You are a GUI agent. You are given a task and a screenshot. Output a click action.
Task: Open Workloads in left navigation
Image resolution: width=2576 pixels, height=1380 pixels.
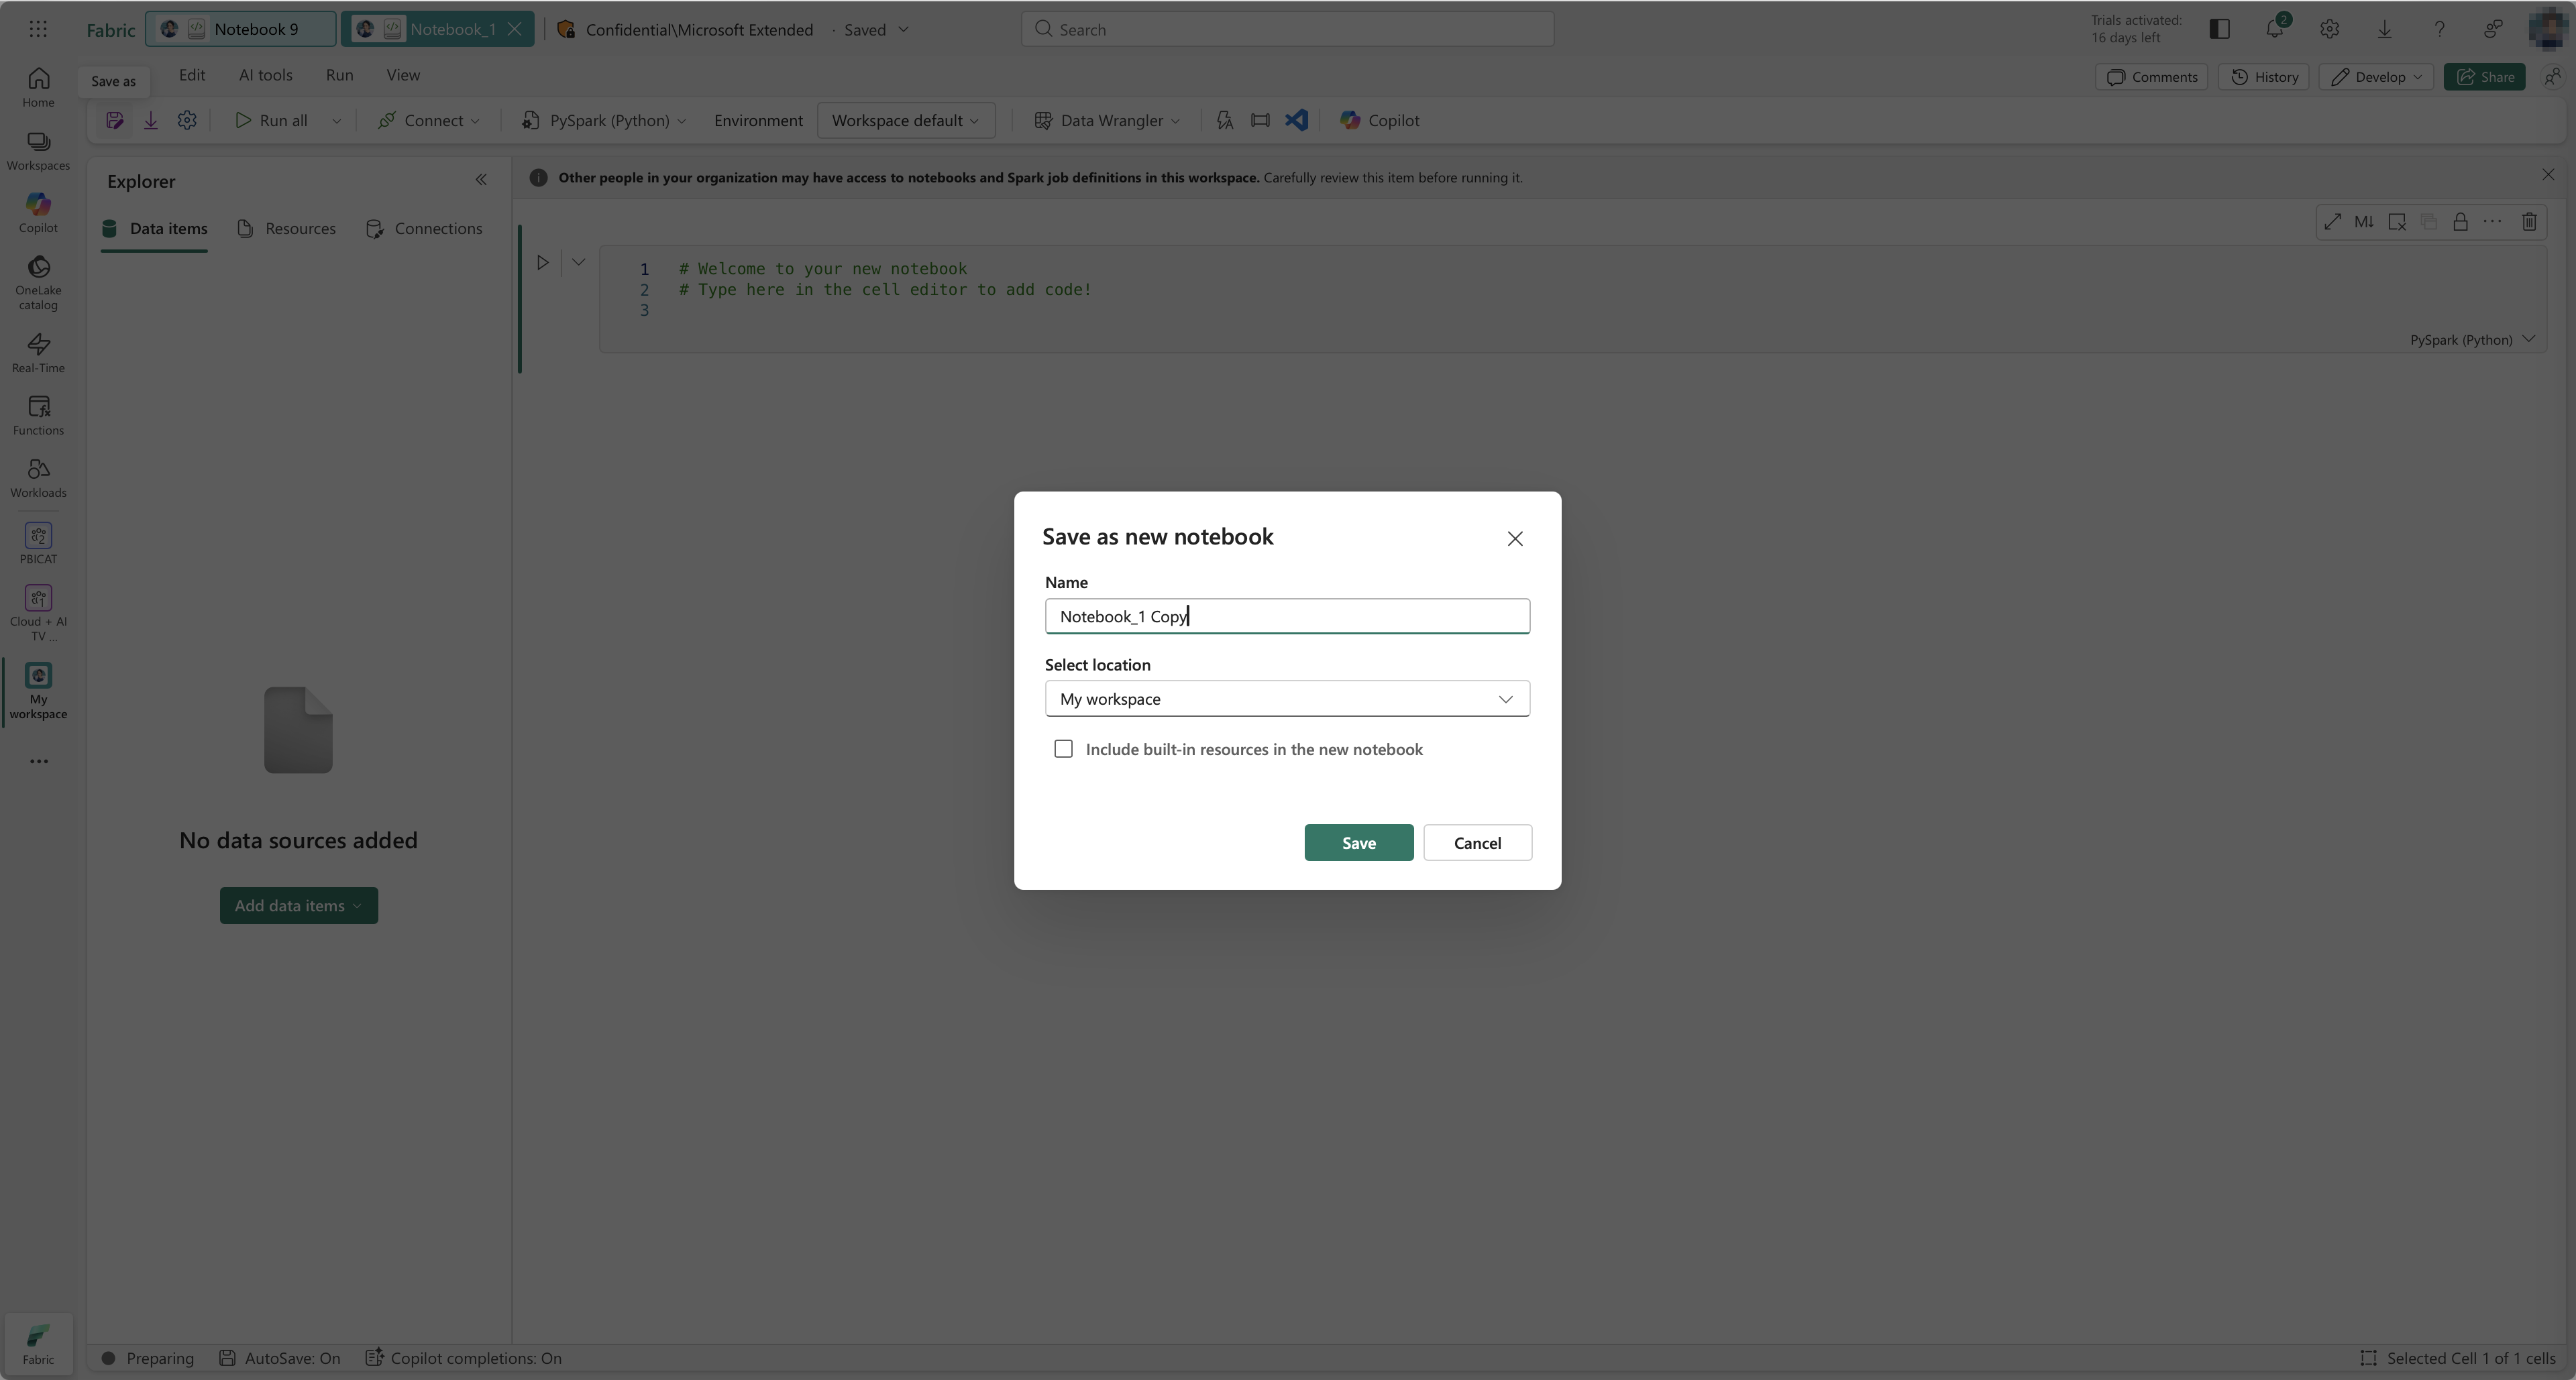click(38, 477)
